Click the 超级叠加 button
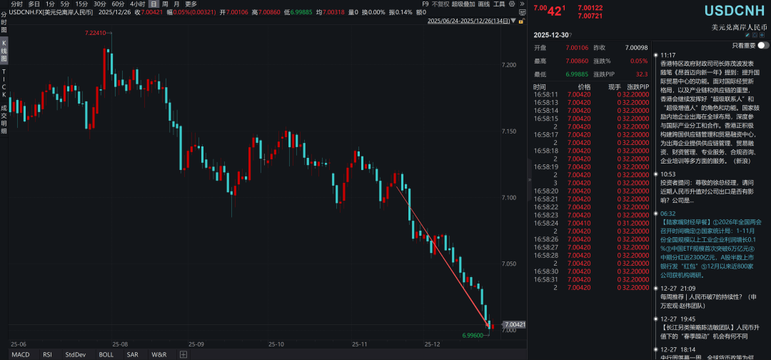 (x=464, y=4)
